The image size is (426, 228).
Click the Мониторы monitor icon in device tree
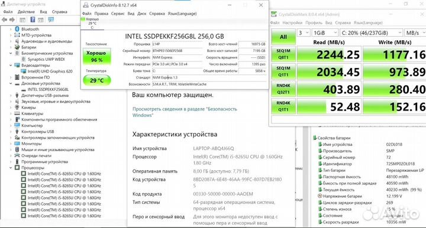[x=17, y=144]
